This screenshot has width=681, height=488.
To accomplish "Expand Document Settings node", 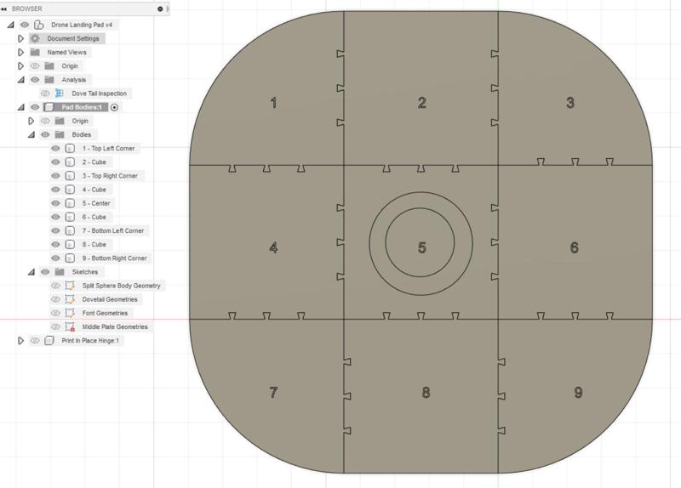I will coord(20,38).
